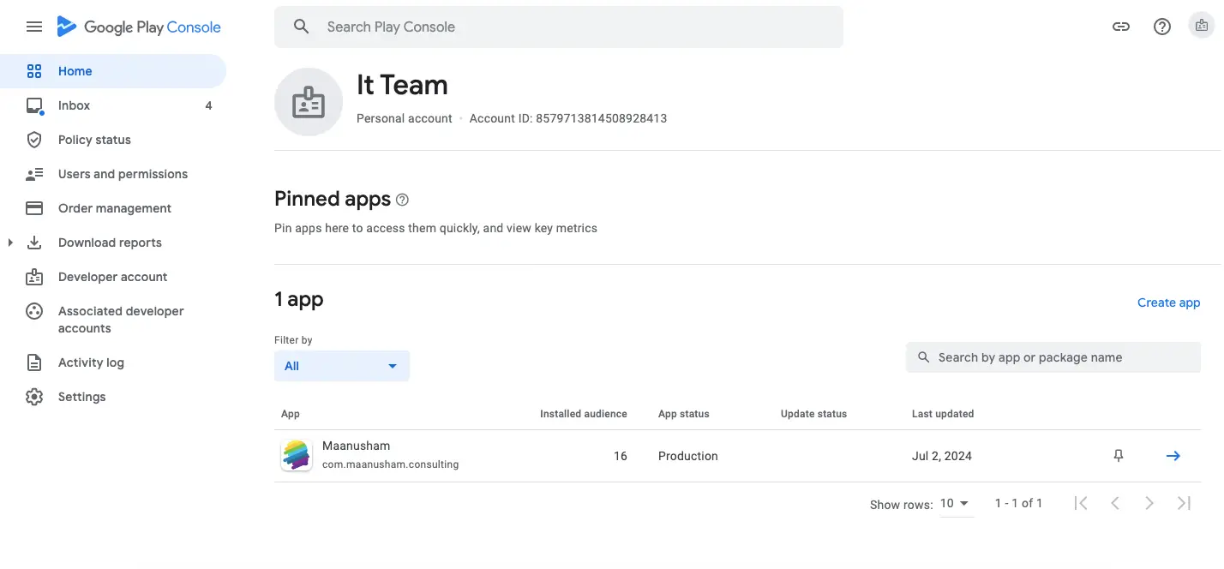This screenshot has width=1224, height=569.
Task: Go to previous page of apps
Action: click(1115, 503)
